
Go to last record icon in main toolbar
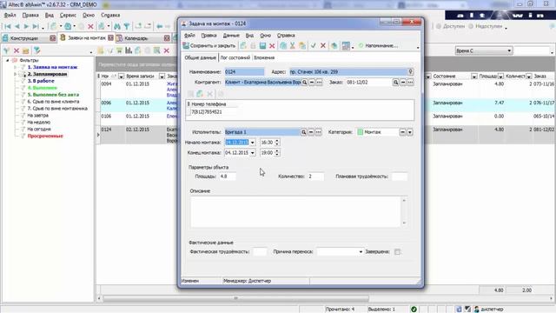tap(36, 26)
